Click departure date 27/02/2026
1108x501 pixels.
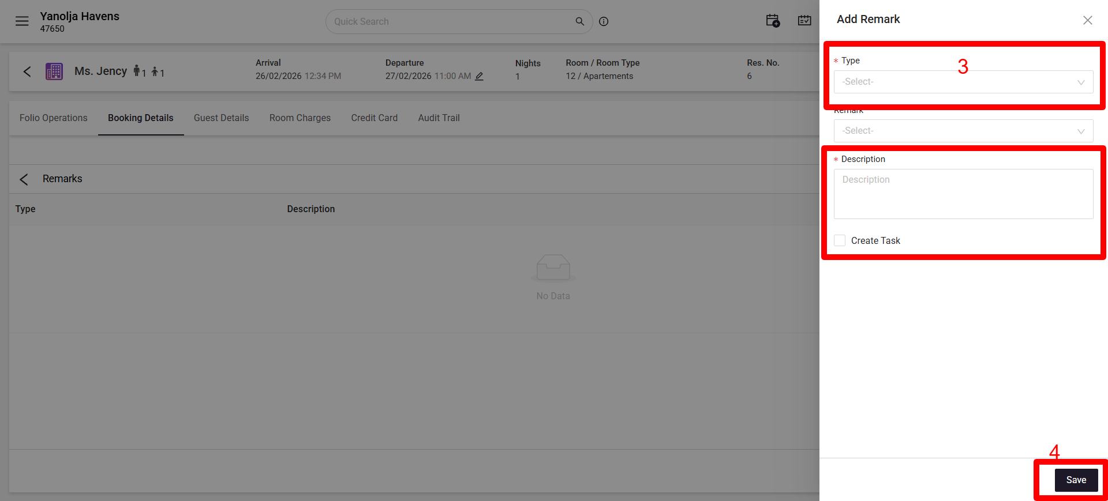point(409,76)
